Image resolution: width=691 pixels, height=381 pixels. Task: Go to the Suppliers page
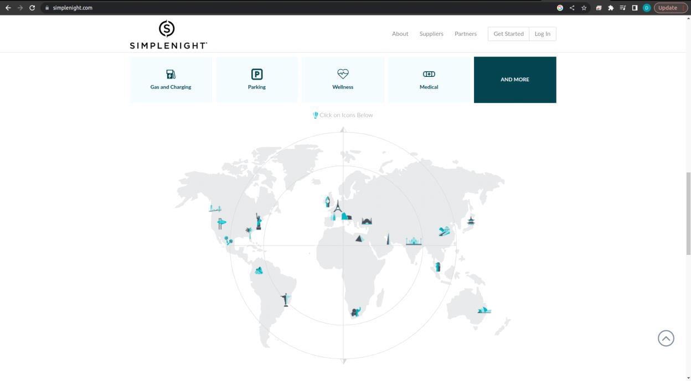(431, 34)
